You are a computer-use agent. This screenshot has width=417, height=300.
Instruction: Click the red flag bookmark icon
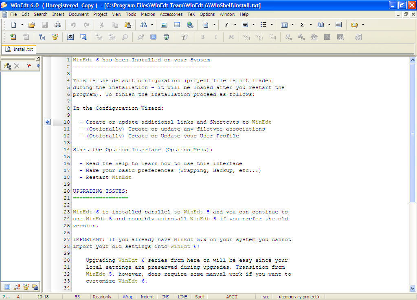pyautogui.click(x=29, y=66)
